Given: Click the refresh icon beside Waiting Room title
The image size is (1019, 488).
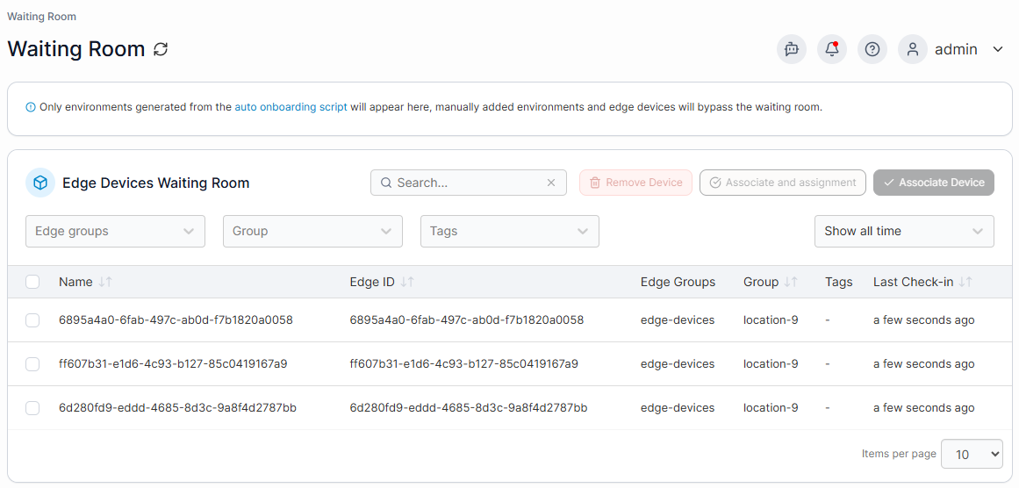Looking at the screenshot, I should coord(161,49).
